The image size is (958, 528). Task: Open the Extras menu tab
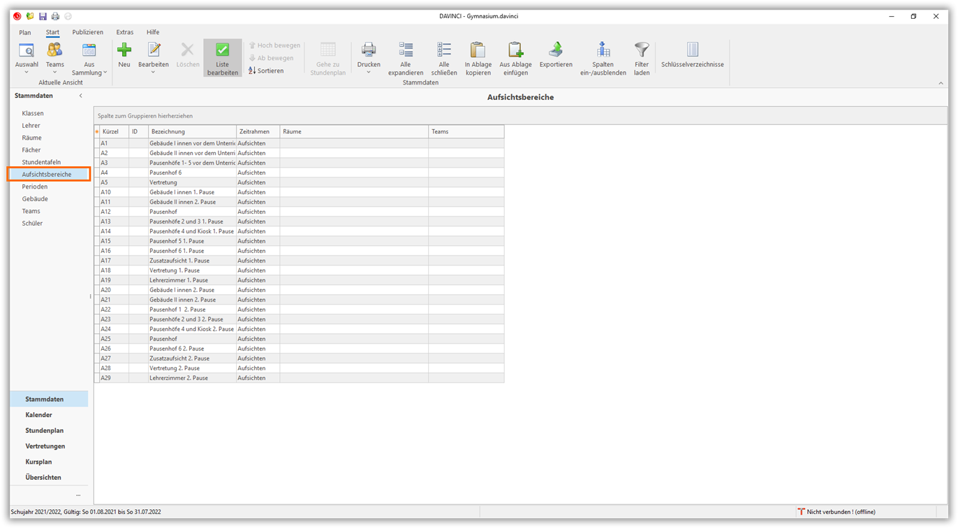[125, 32]
